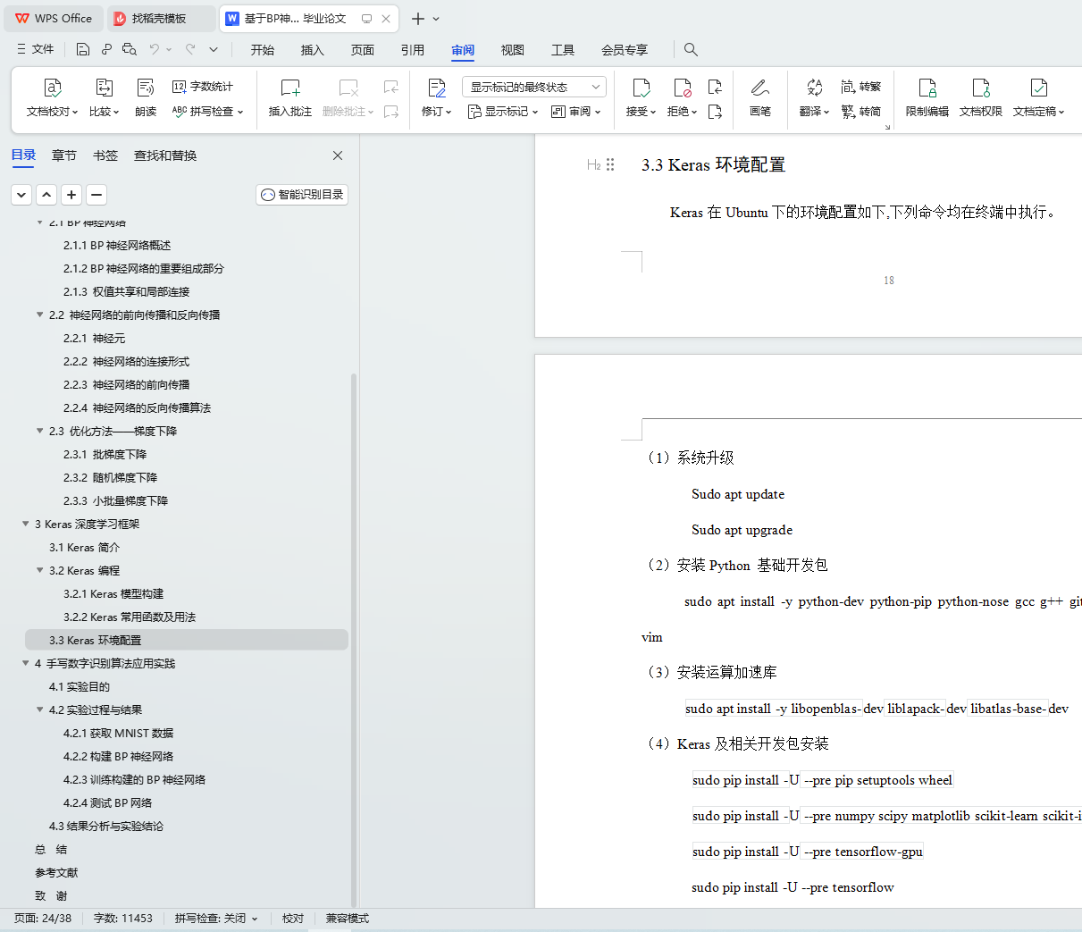Open the 视图 ribbon tab
1082x932 pixels.
(x=513, y=50)
